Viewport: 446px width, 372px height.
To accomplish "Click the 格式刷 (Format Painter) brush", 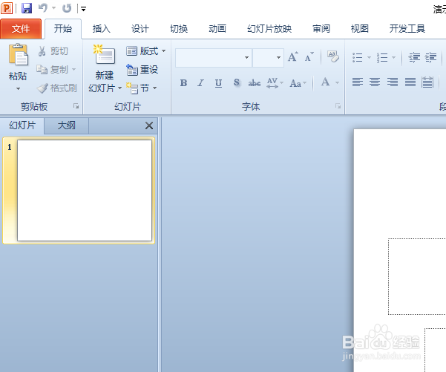I will point(57,88).
